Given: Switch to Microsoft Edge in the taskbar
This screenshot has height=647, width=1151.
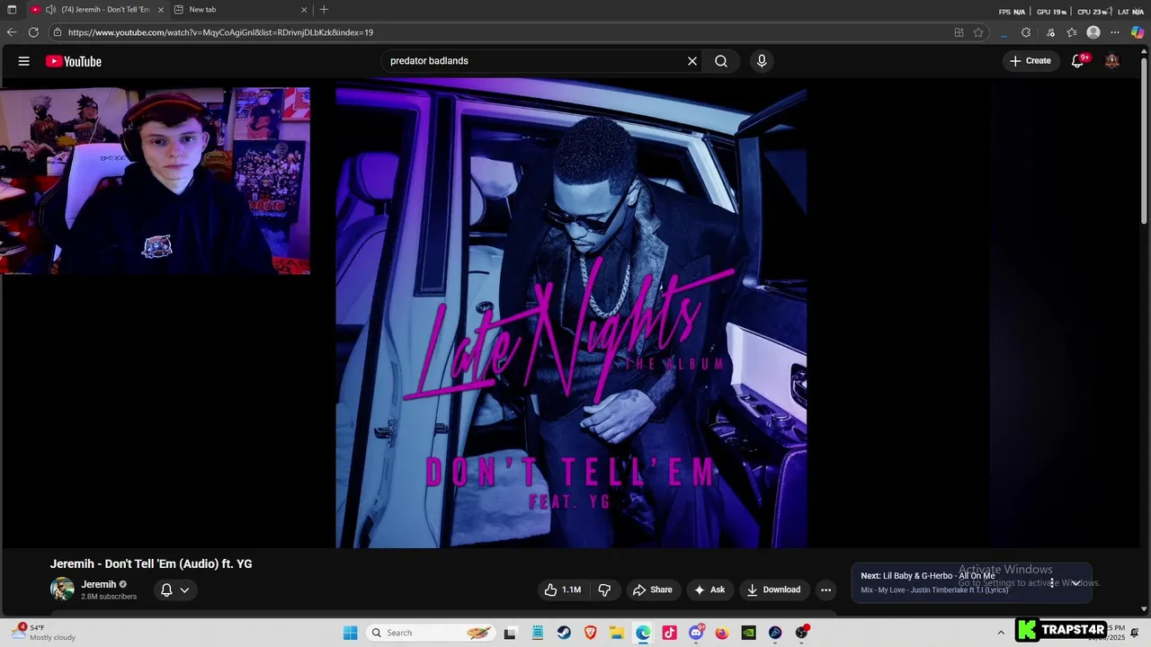Looking at the screenshot, I should point(643,633).
